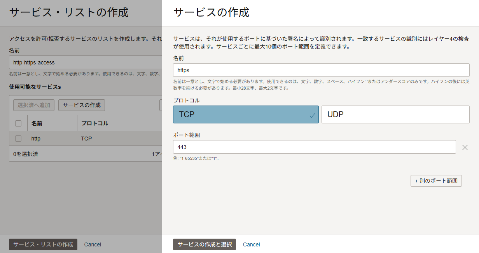The height and width of the screenshot is (253, 479).
Task: Select the TCP protocol option
Action: coord(245,114)
